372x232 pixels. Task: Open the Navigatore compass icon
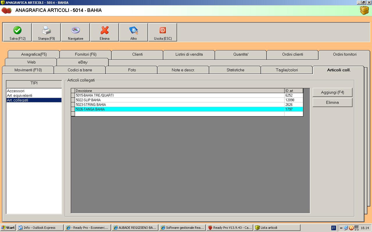tap(76, 30)
